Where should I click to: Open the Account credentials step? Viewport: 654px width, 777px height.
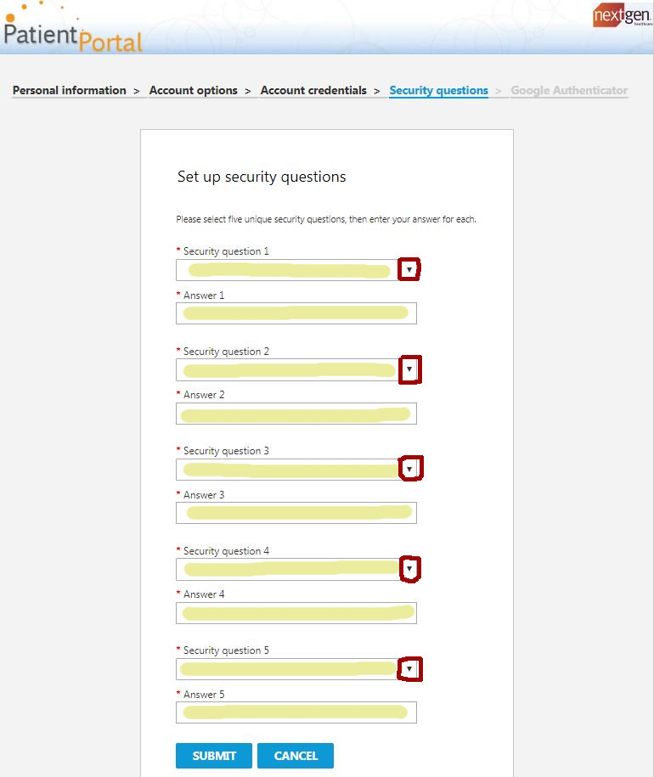[x=313, y=90]
